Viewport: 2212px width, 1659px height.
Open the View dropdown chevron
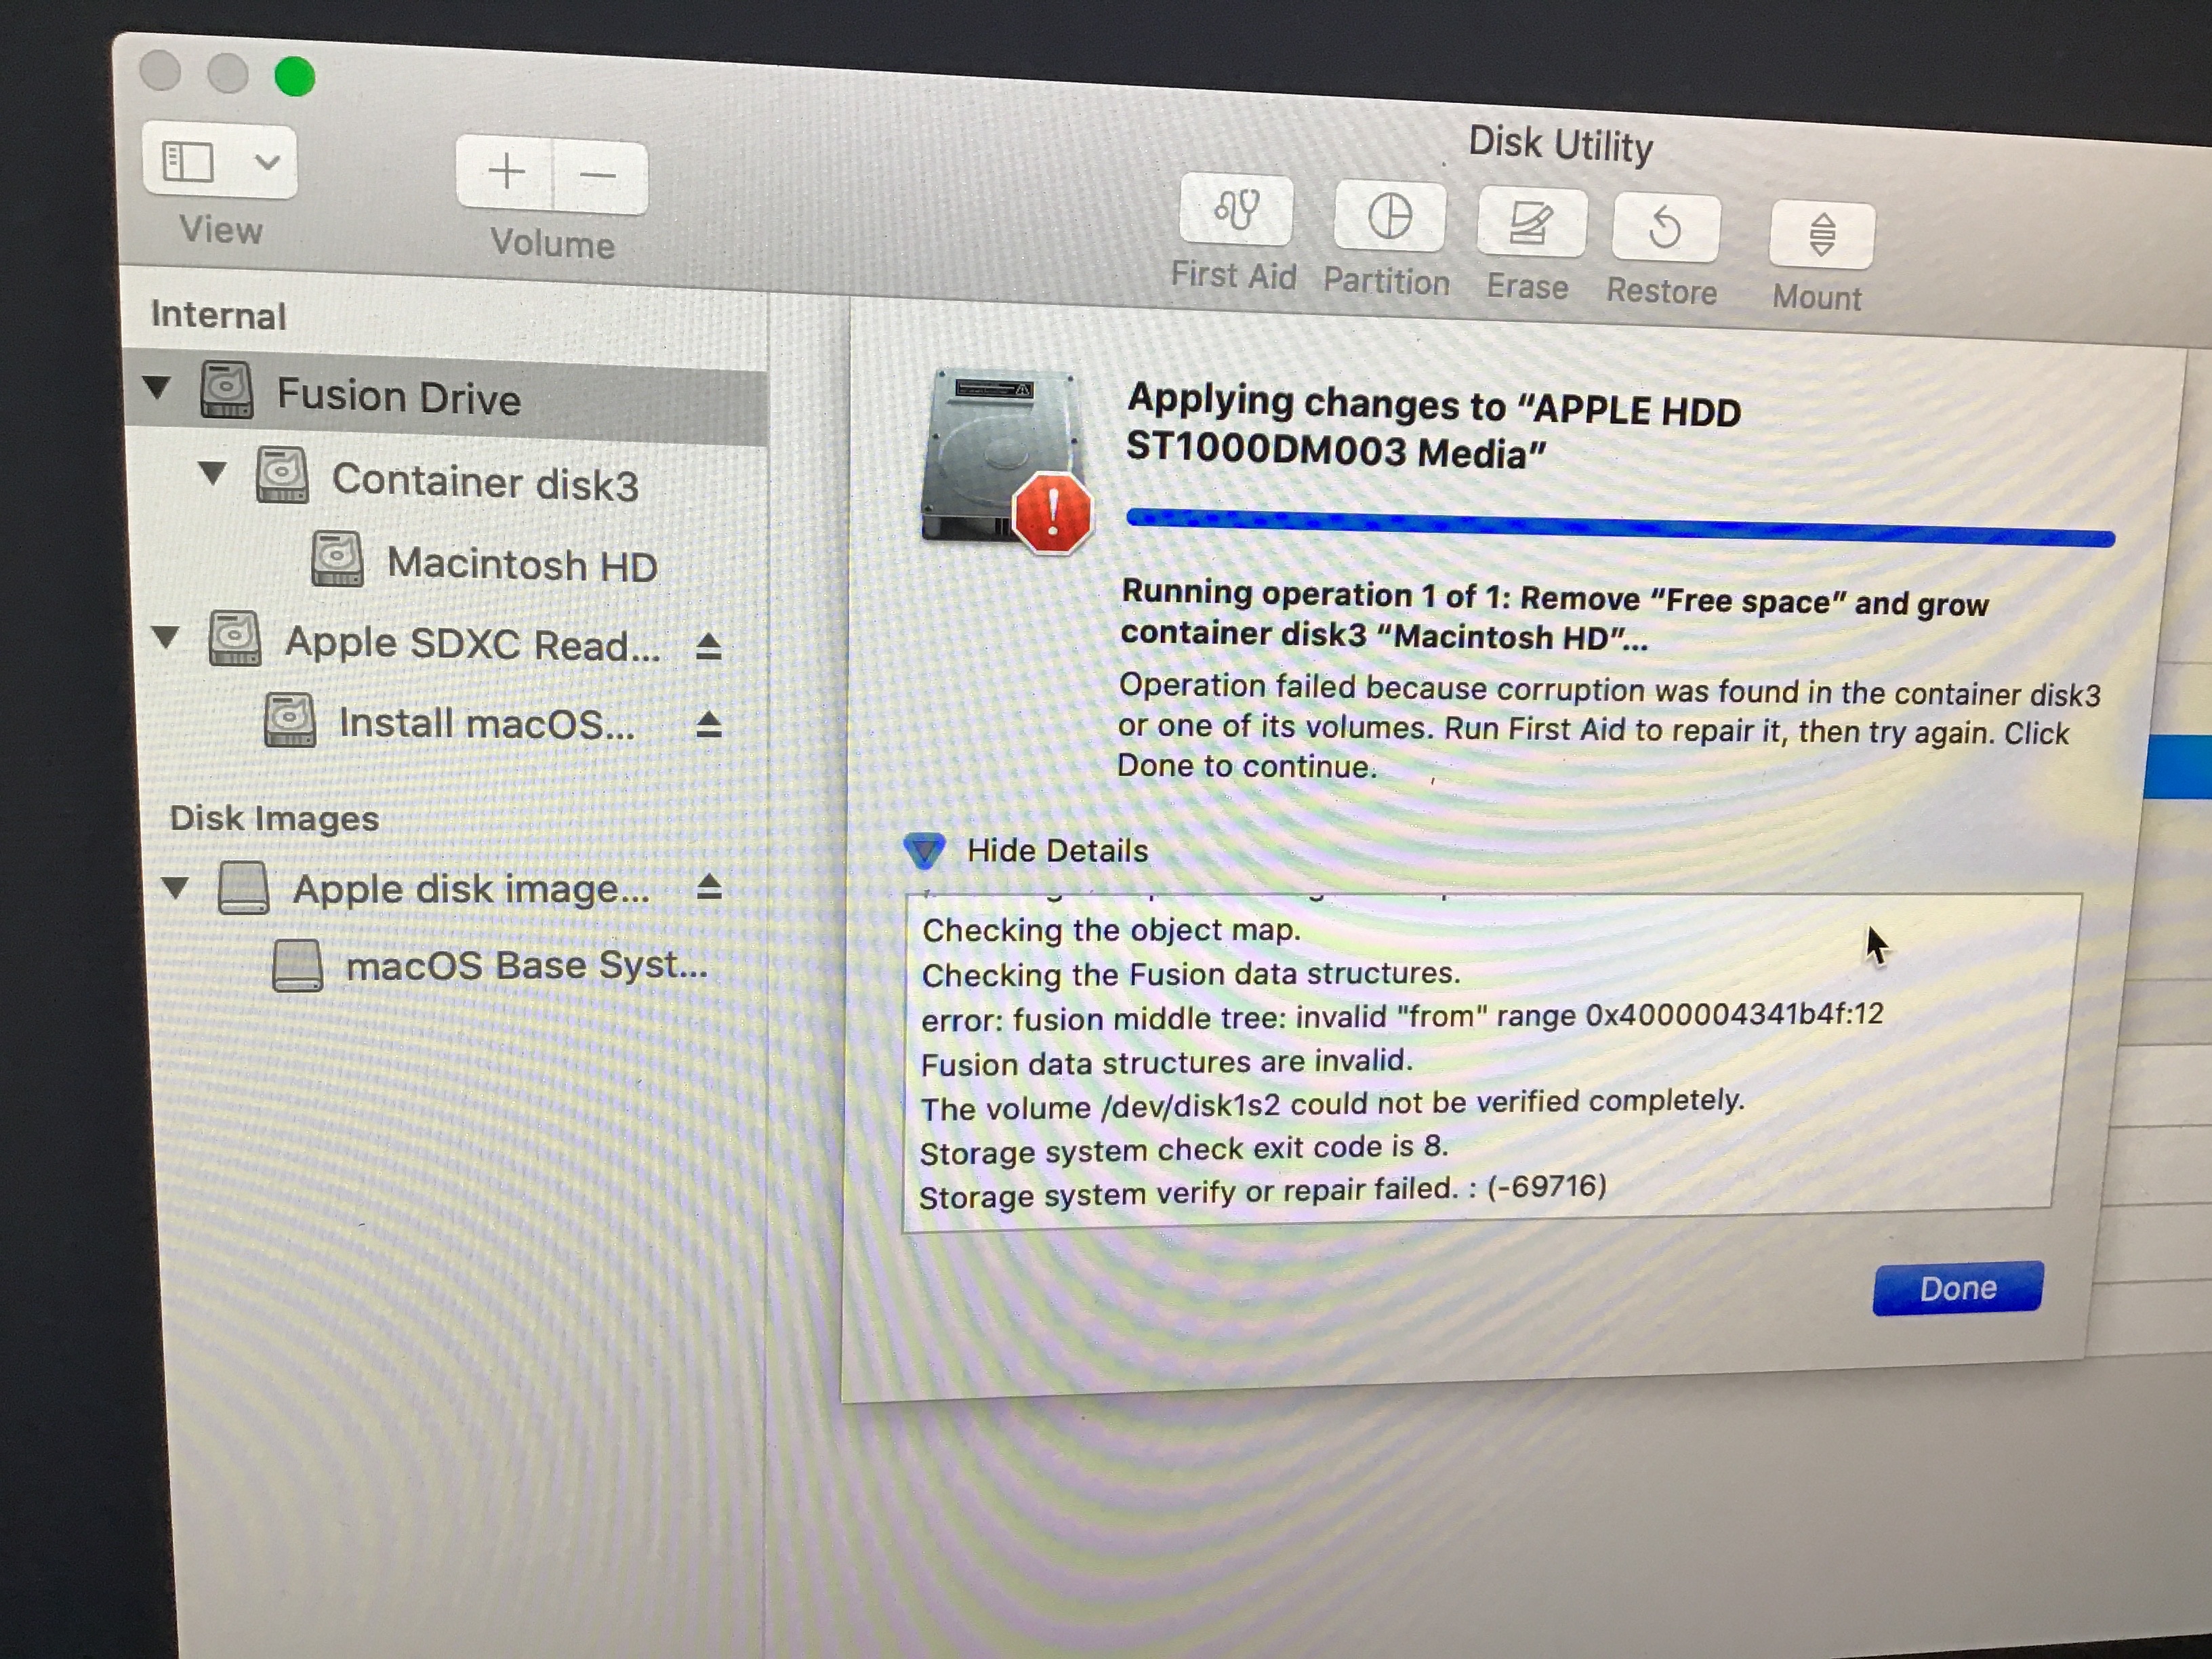(x=266, y=162)
